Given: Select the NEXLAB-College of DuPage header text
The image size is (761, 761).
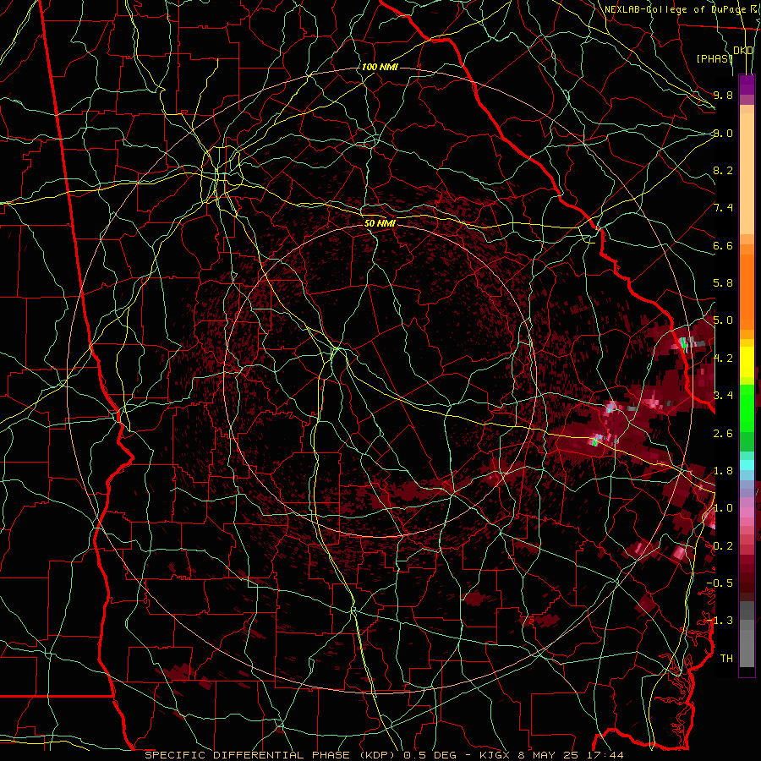Looking at the screenshot, I should pos(675,9).
